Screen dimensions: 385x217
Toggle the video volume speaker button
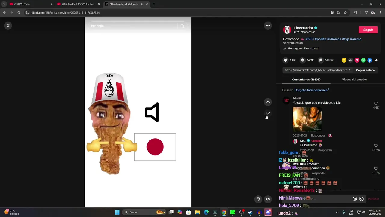click(x=268, y=199)
